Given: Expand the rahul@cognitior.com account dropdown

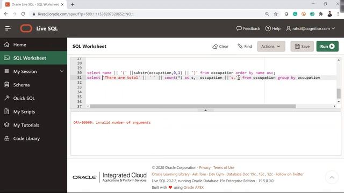Looking at the screenshot, I should (311, 28).
